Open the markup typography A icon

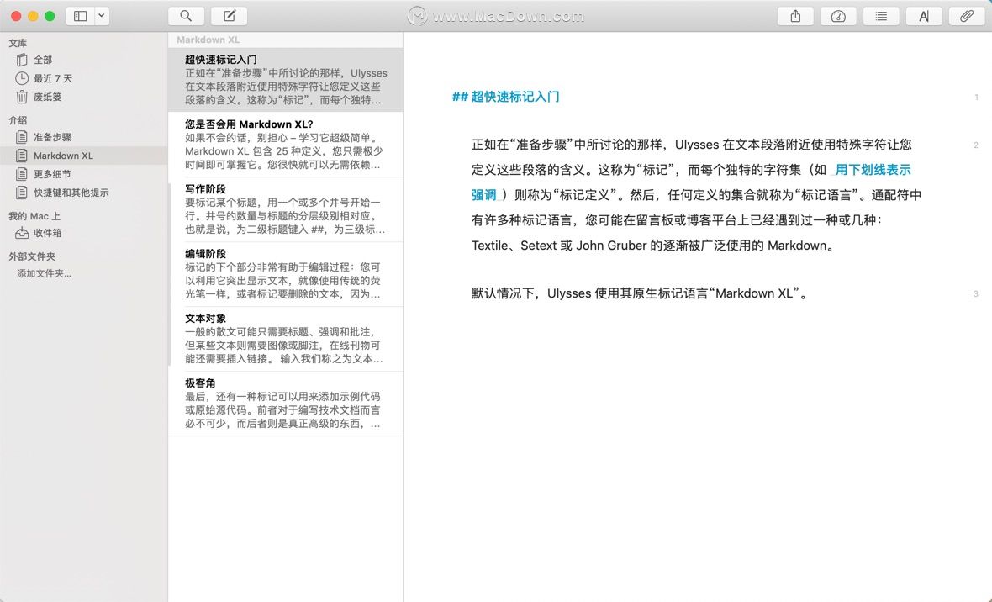pos(924,16)
